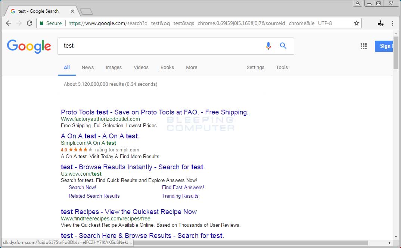Start voice search with microphone icon

click(268, 46)
